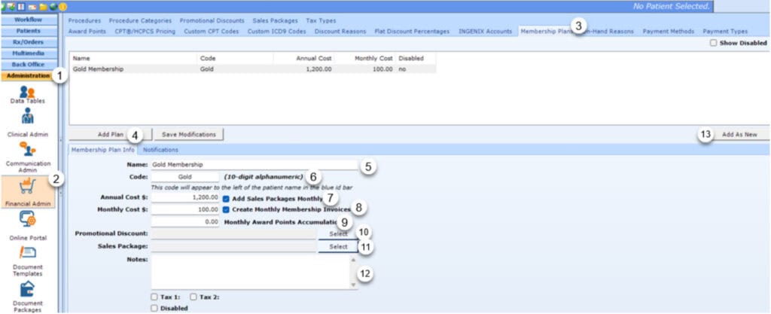Open the Online Portal icon
Screen dimensions: 771x314
coord(28,219)
